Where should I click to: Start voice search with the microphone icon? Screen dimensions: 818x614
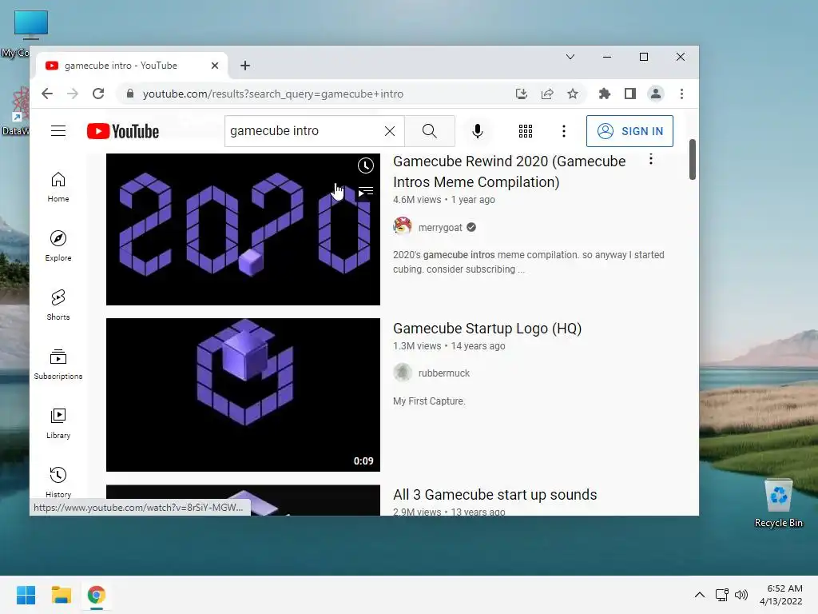[x=478, y=131]
